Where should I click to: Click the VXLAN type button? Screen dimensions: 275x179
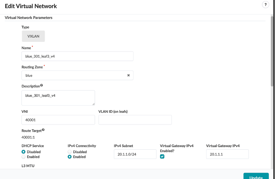click(33, 36)
